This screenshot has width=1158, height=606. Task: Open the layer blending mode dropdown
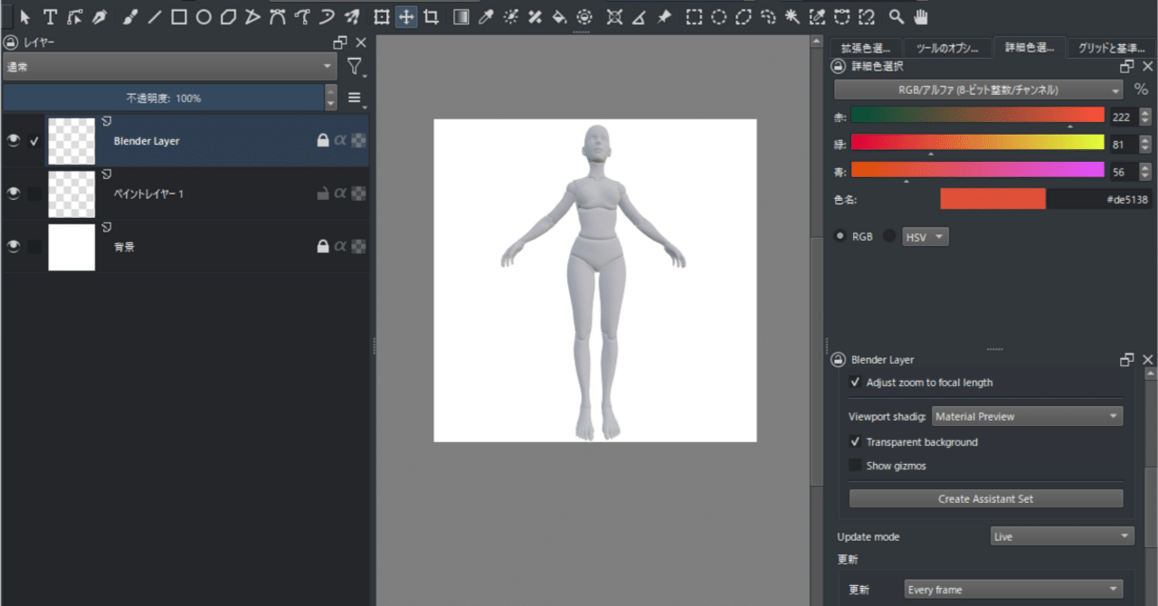pos(167,65)
